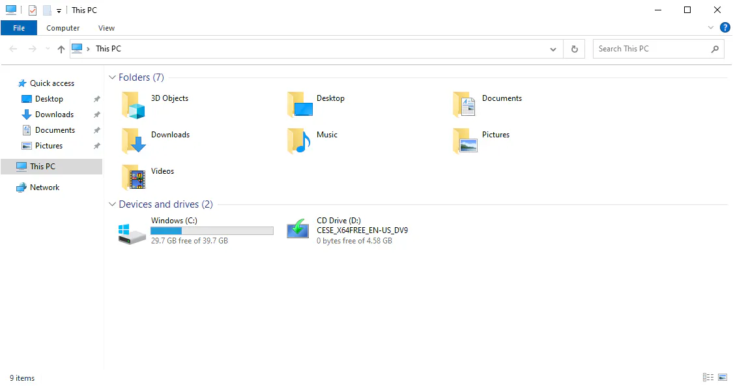Click the magnifier search icon

tap(715, 49)
